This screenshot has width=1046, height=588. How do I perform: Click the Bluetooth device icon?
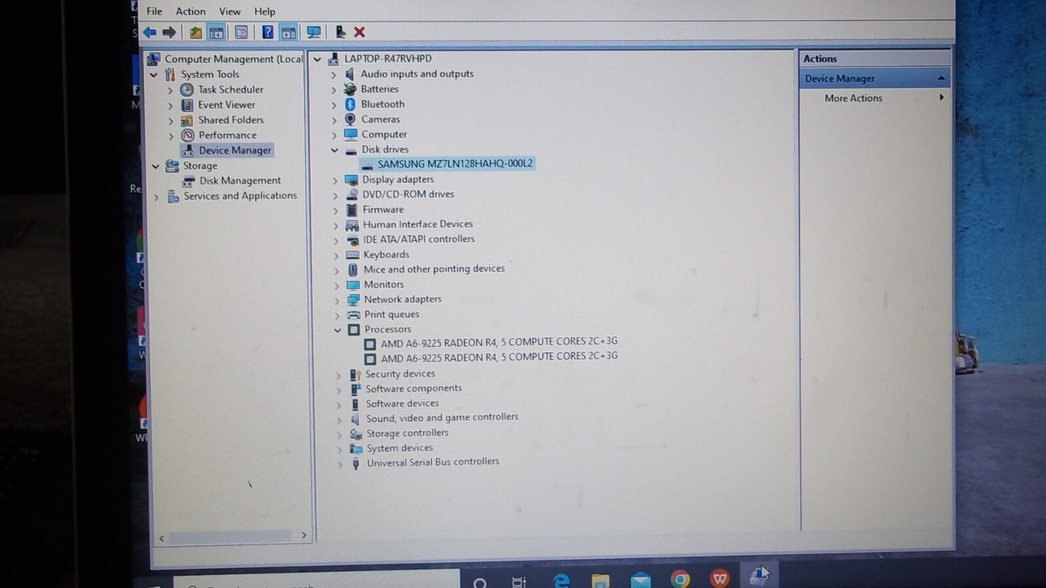[x=350, y=105]
